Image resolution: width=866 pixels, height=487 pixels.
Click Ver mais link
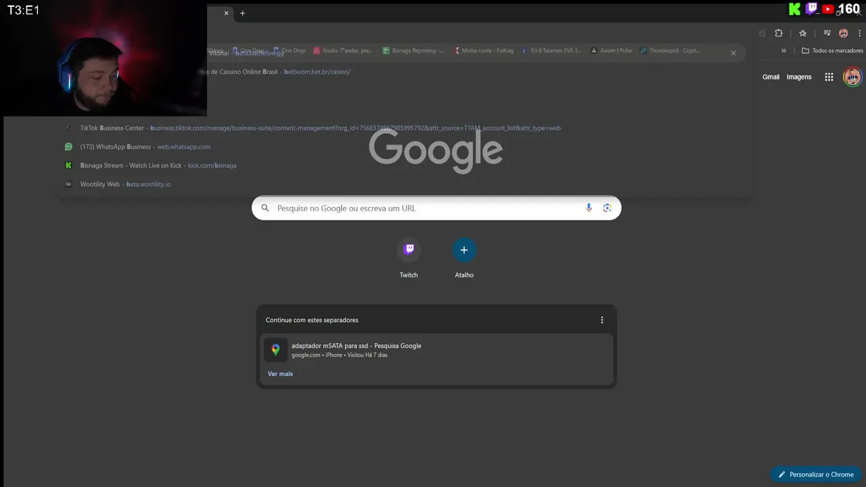point(280,374)
